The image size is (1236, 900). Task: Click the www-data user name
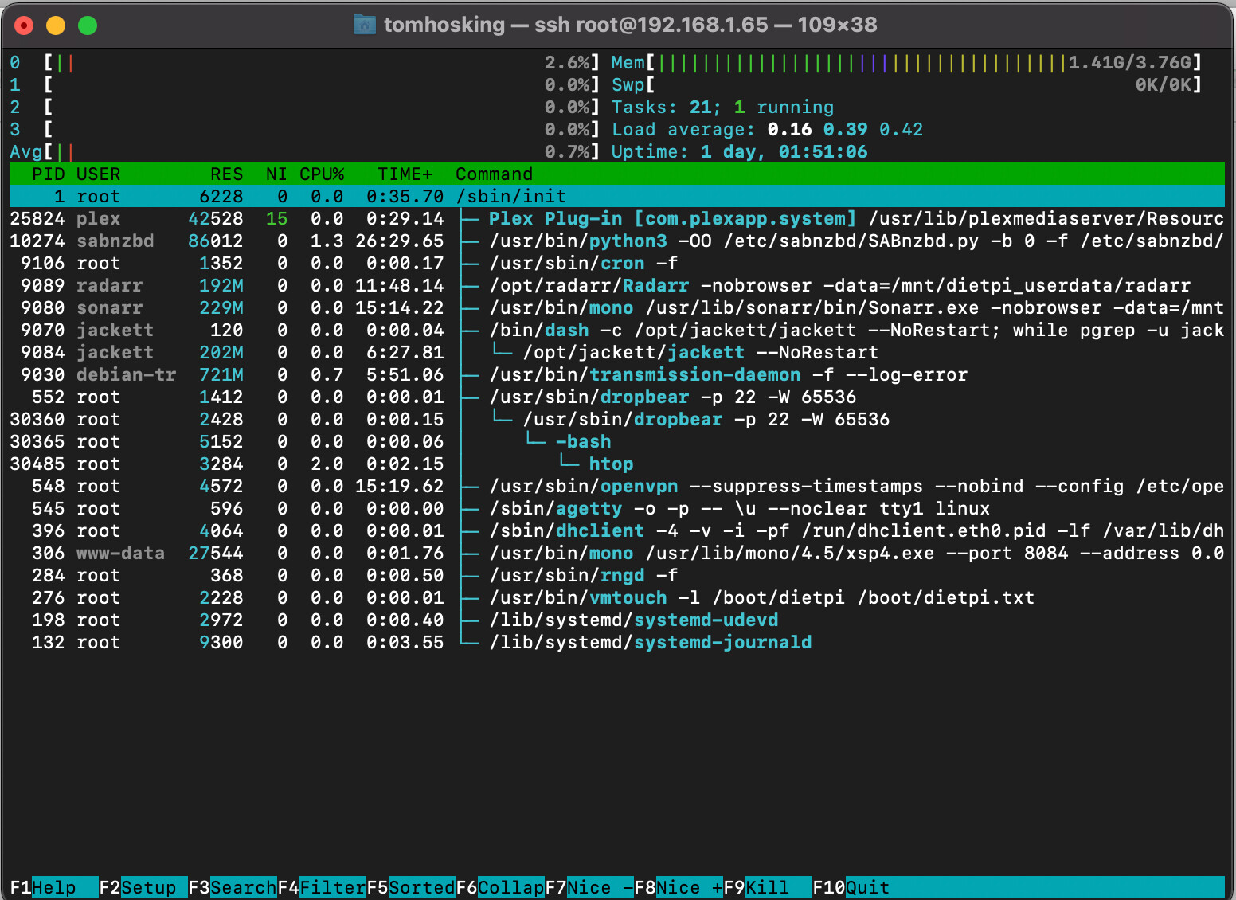121,553
